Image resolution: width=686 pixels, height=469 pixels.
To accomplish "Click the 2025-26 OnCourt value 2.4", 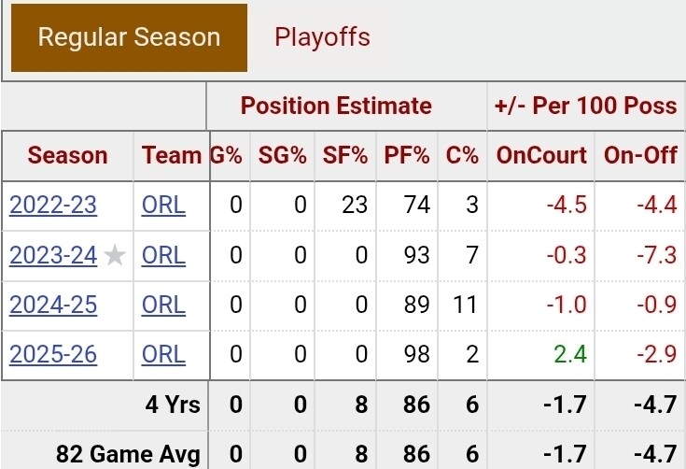I will pos(568,355).
